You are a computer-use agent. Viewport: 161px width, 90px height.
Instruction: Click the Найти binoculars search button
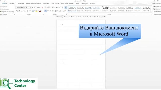click(x=156, y=6)
